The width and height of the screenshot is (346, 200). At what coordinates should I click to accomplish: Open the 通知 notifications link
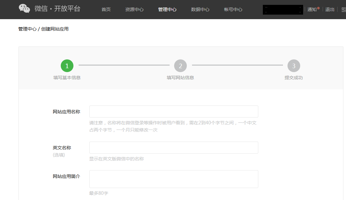click(312, 9)
